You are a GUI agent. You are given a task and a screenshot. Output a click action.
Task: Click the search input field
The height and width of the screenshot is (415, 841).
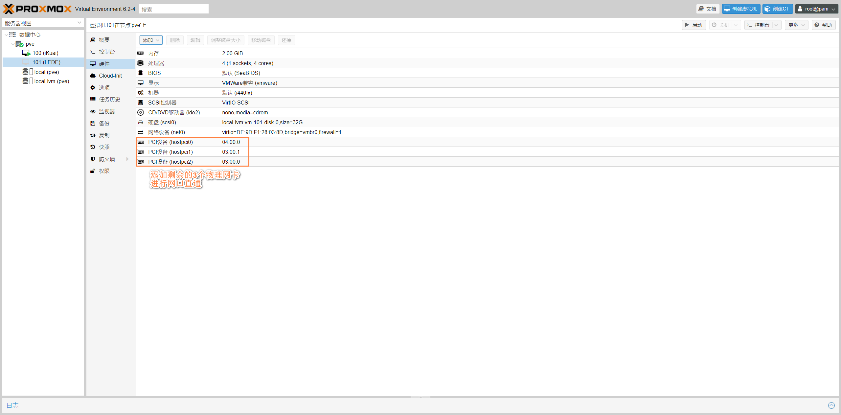tap(174, 9)
